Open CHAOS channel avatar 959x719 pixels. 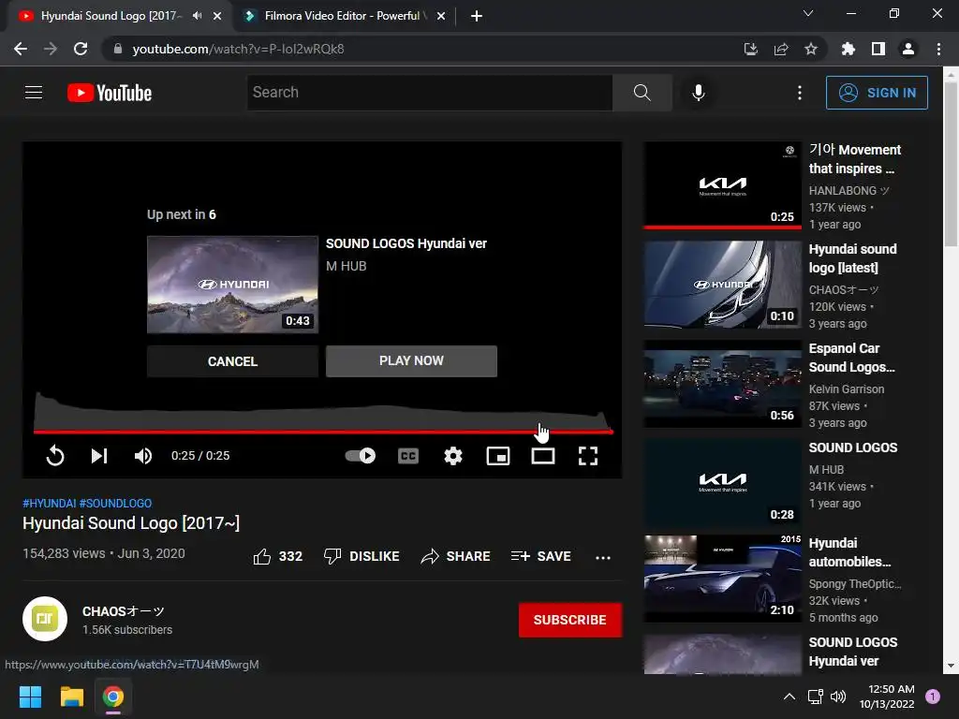[45, 619]
